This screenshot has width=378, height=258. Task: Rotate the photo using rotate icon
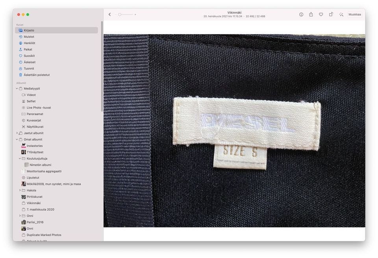tap(331, 15)
